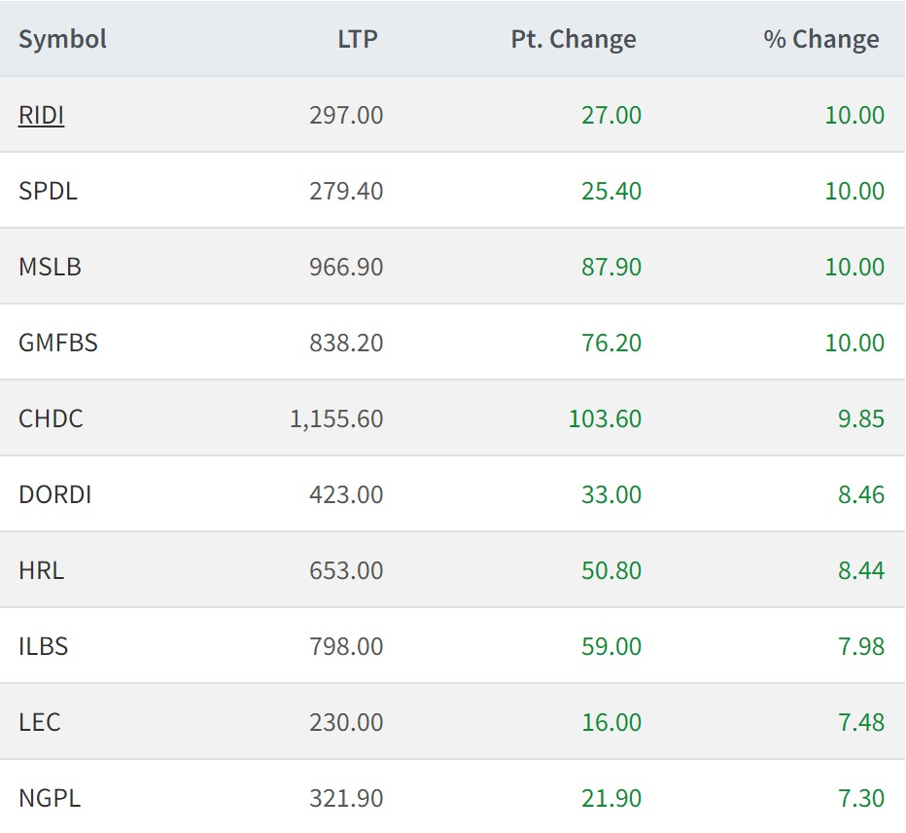Image resolution: width=906 pixels, height=833 pixels.
Task: Sort by the Symbol column header
Action: coord(62,39)
